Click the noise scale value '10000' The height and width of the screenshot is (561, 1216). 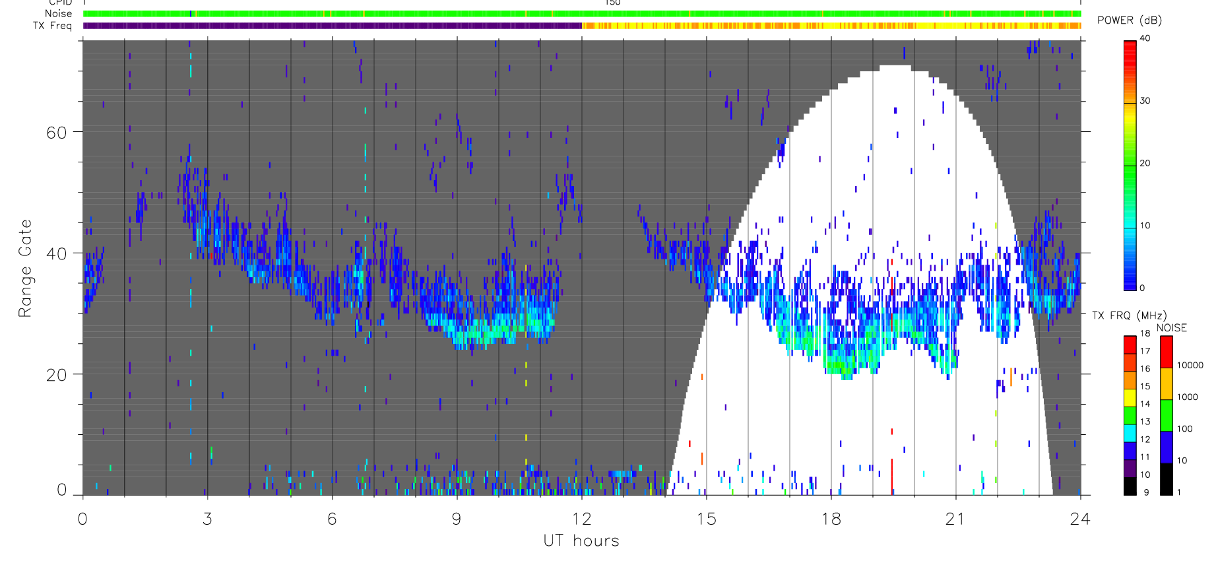(x=1190, y=365)
